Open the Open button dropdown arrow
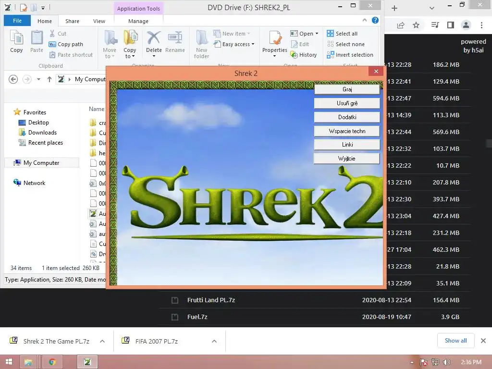 coord(317,34)
